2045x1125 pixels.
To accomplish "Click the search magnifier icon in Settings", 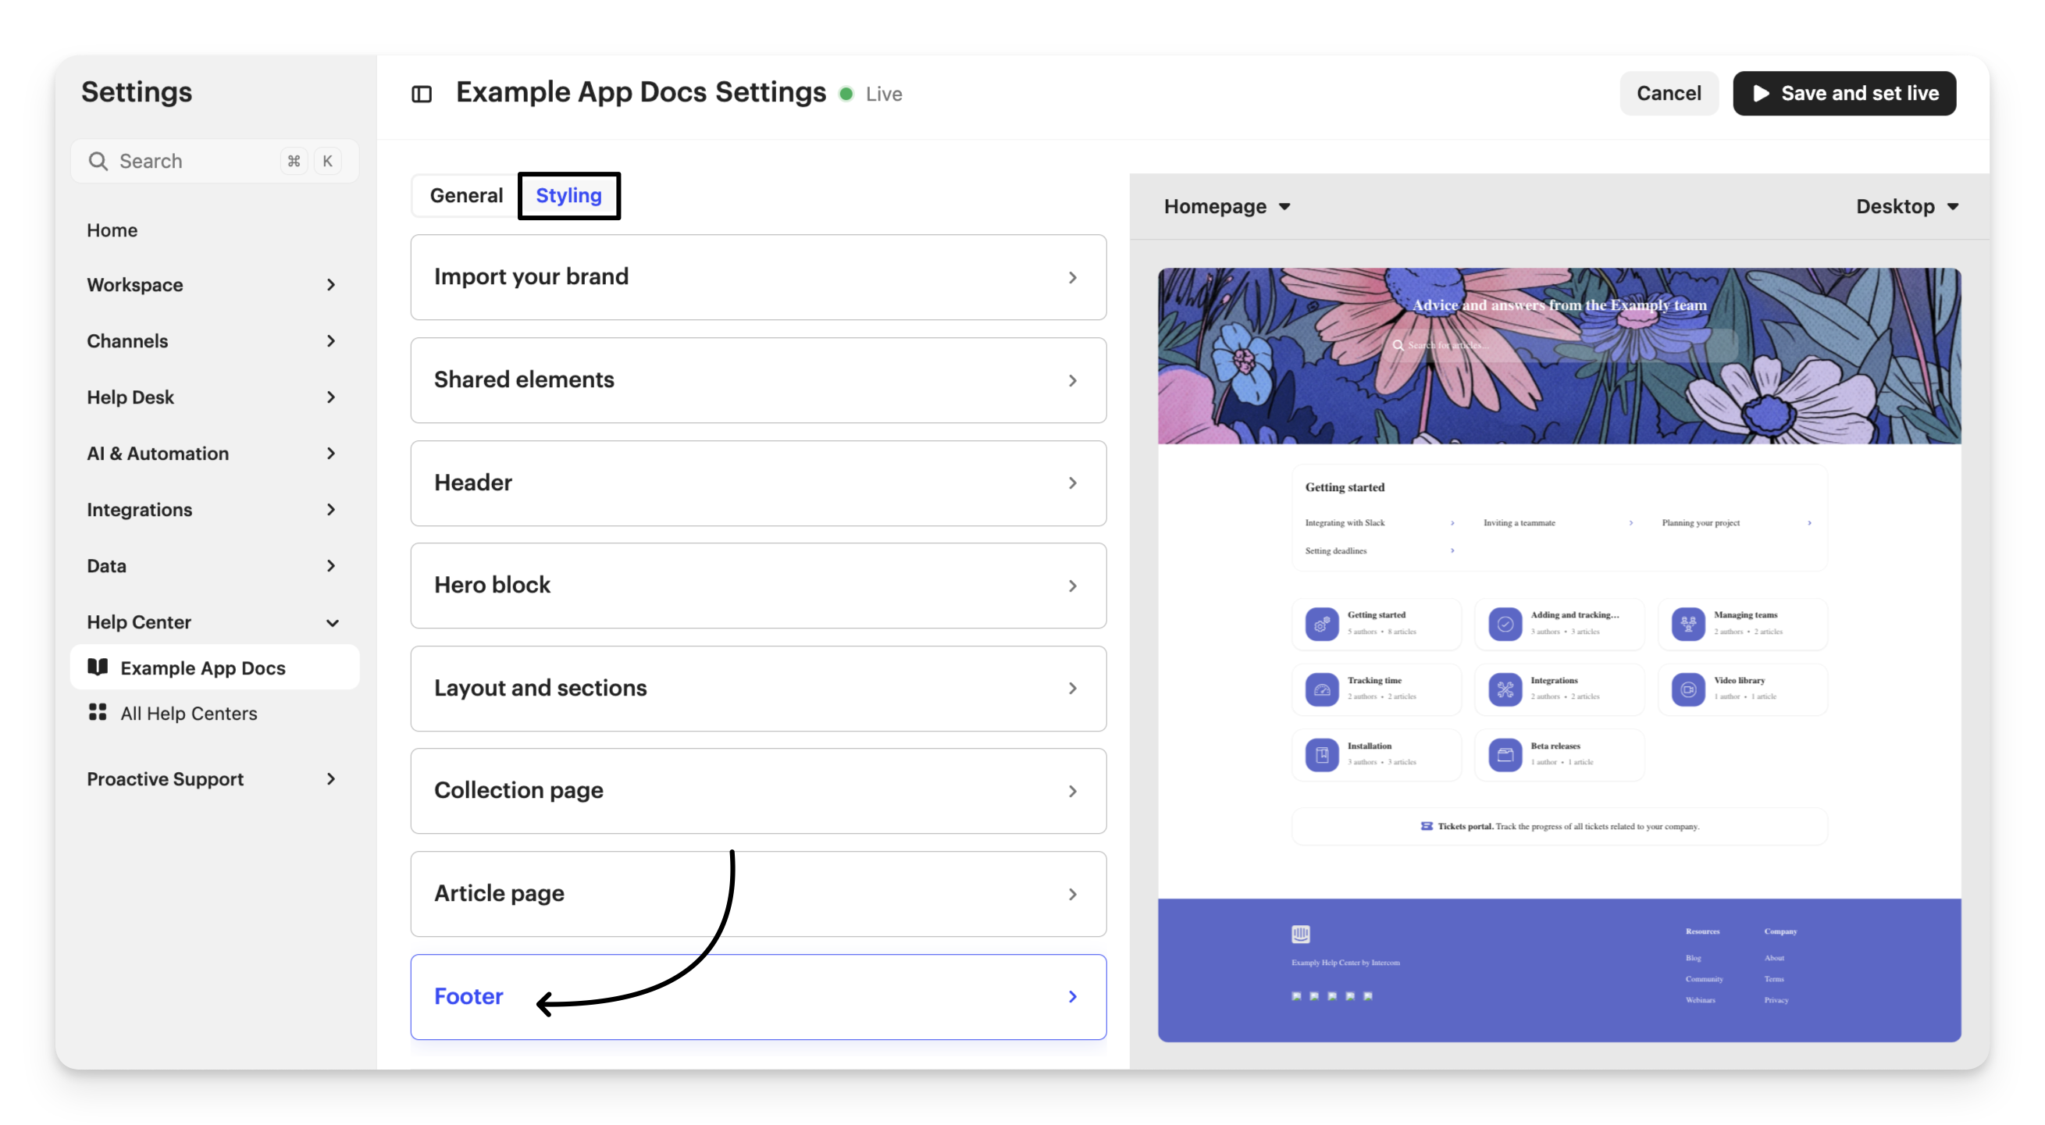I will 98,161.
